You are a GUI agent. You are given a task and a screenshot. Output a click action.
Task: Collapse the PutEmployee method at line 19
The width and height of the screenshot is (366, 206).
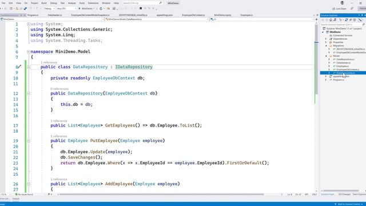[x=29, y=141]
